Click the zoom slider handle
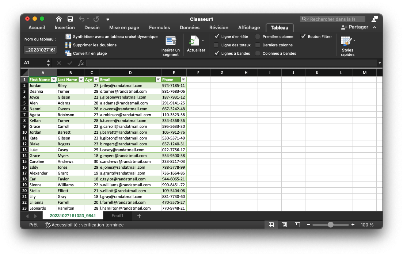 331,225
